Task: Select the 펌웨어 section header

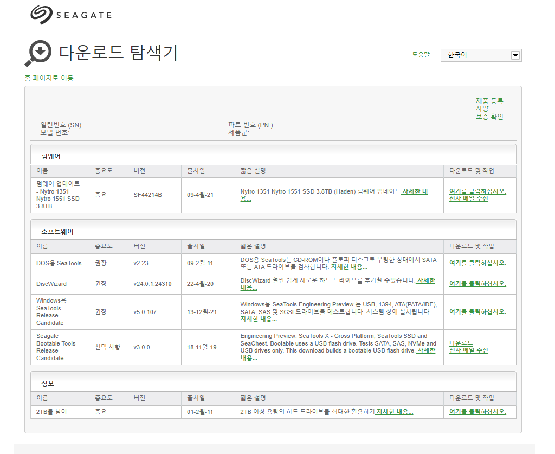Action: click(x=273, y=155)
